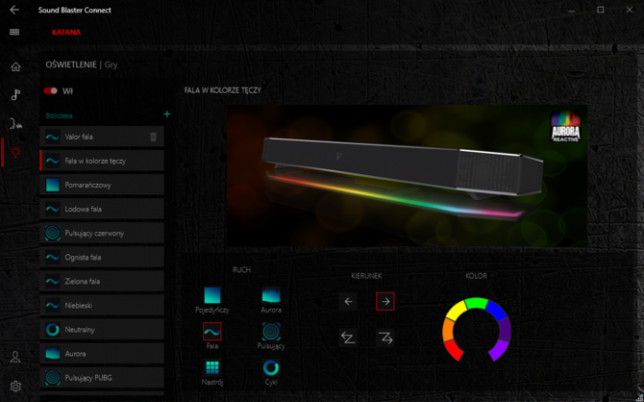
Task: Choose the Nastrój motion icon
Action: 212,367
